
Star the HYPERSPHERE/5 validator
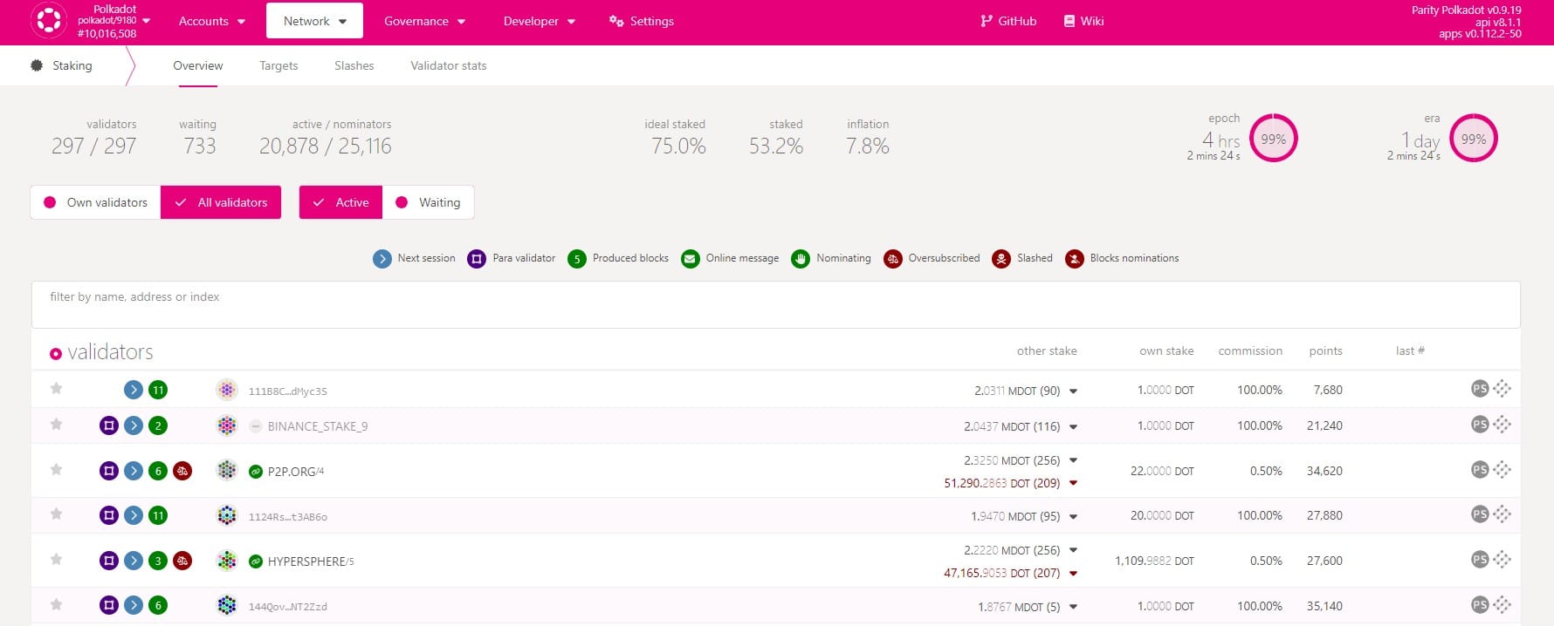click(x=56, y=560)
